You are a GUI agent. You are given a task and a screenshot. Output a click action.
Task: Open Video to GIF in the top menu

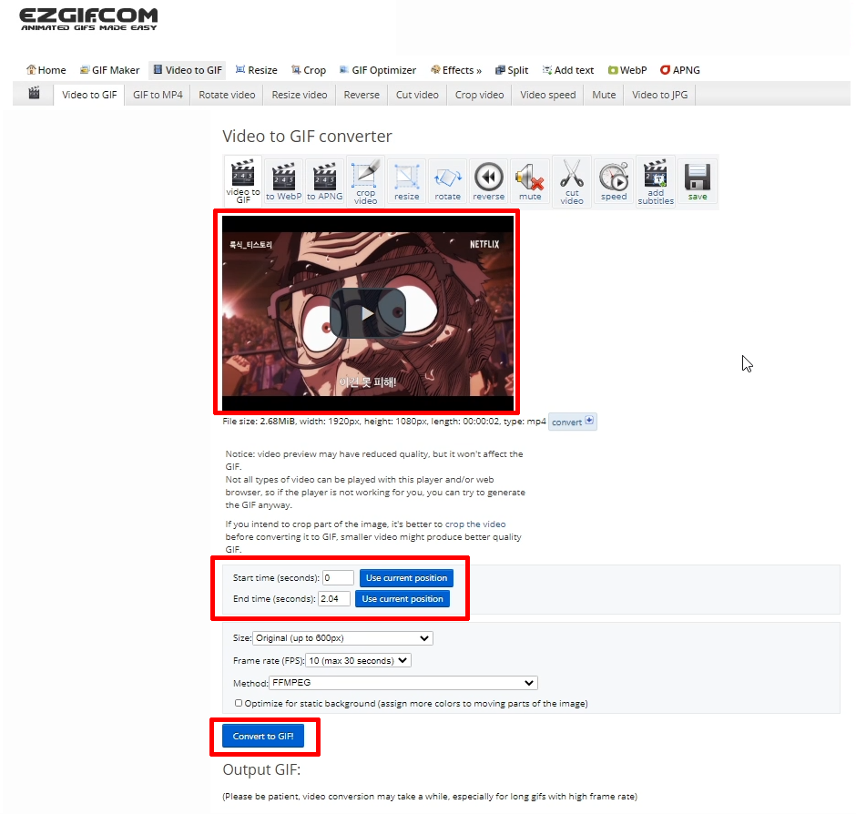[x=188, y=70]
